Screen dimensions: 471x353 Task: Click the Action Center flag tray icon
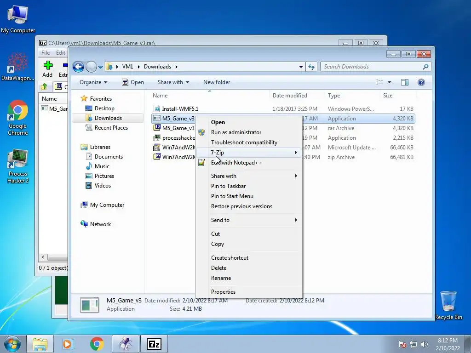(402, 344)
